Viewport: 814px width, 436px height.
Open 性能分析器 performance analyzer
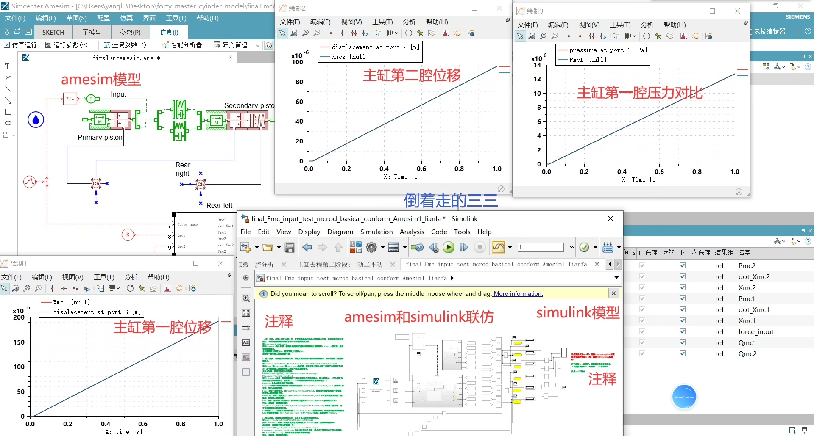click(x=182, y=45)
